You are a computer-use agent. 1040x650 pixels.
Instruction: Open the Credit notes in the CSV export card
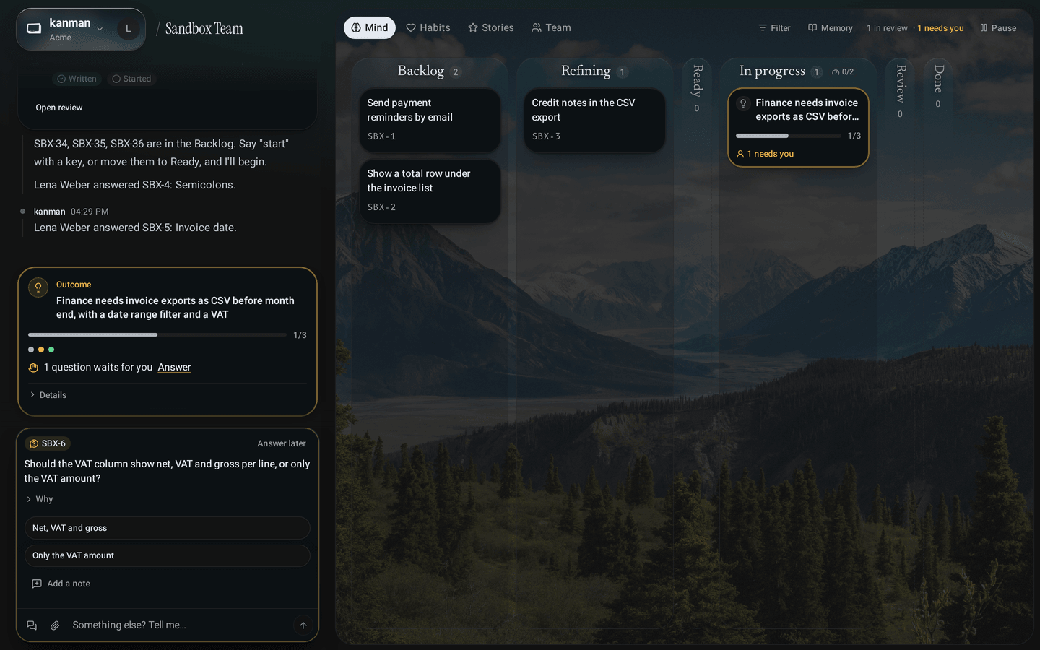pos(594,120)
